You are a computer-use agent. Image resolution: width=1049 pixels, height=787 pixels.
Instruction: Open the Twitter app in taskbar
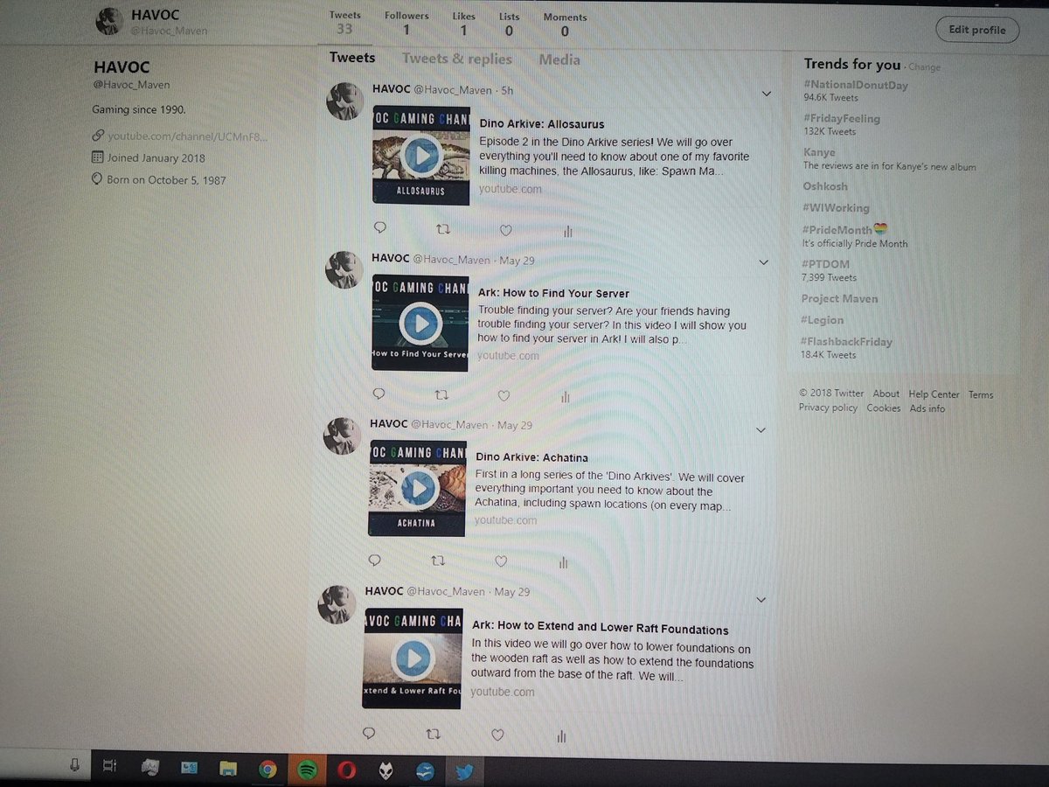click(x=464, y=772)
